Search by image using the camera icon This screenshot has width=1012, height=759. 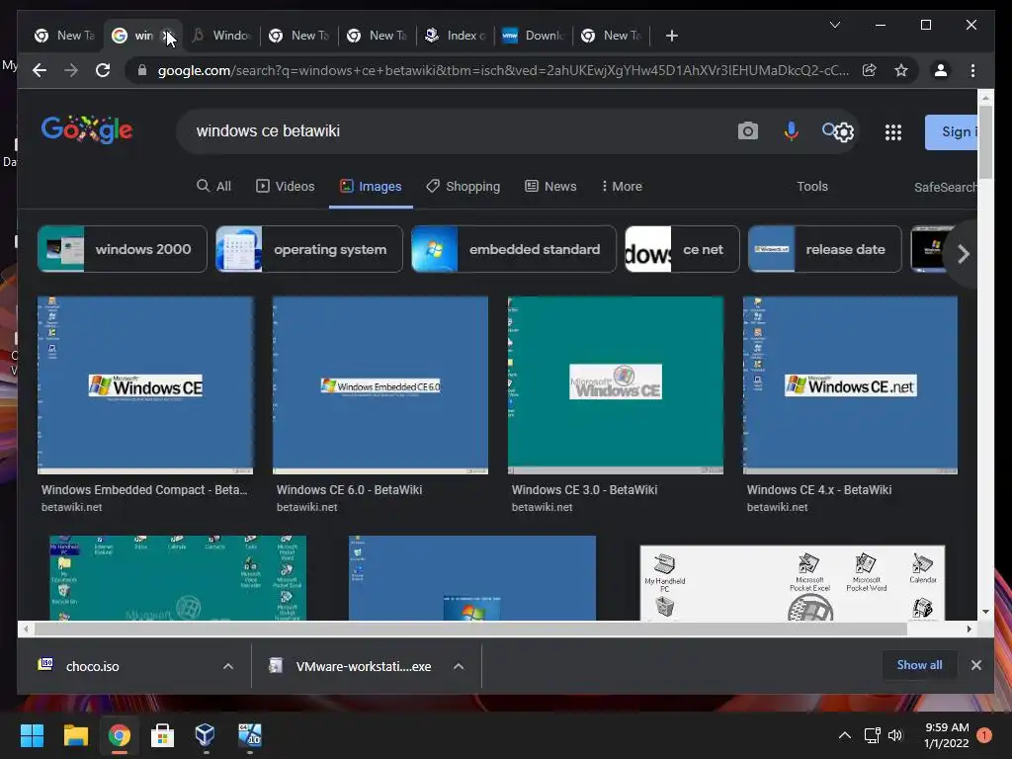[747, 131]
